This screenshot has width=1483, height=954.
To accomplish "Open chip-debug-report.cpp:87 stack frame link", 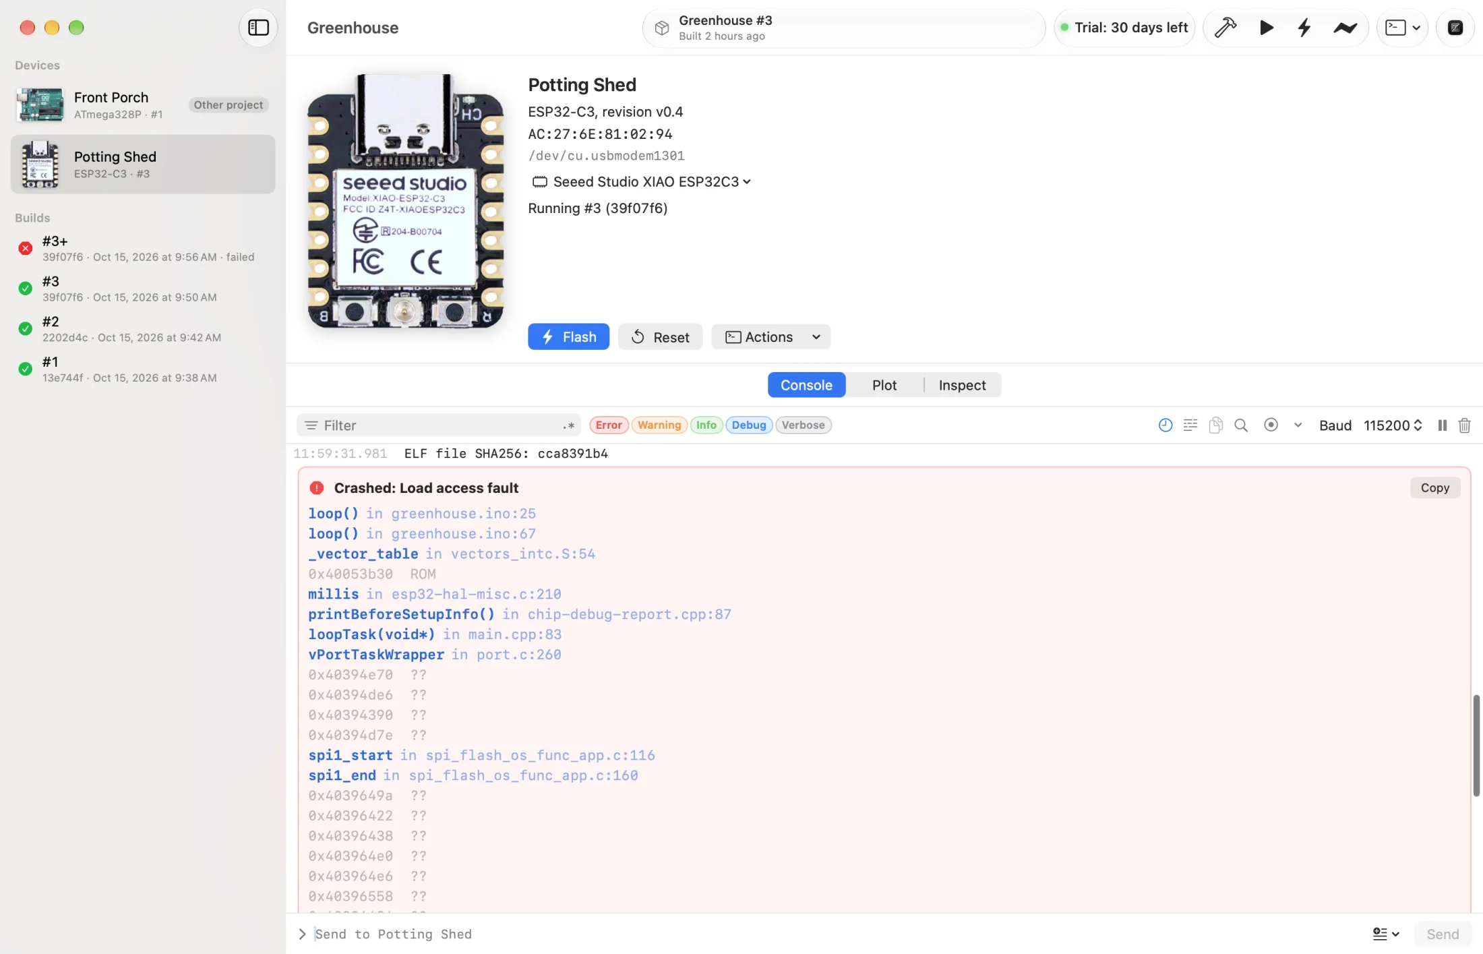I will pos(629,614).
